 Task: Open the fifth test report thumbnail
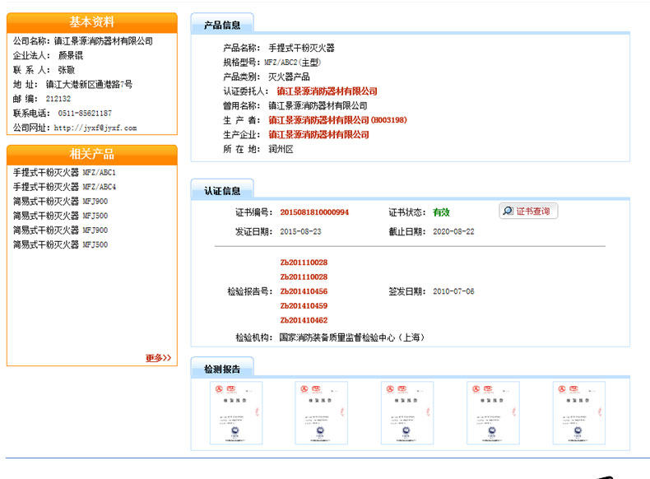(x=579, y=413)
